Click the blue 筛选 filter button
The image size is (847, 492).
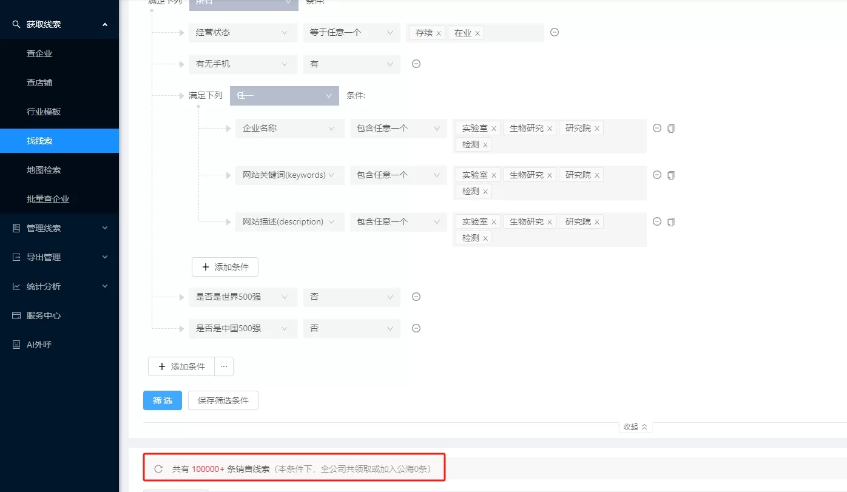(x=162, y=400)
